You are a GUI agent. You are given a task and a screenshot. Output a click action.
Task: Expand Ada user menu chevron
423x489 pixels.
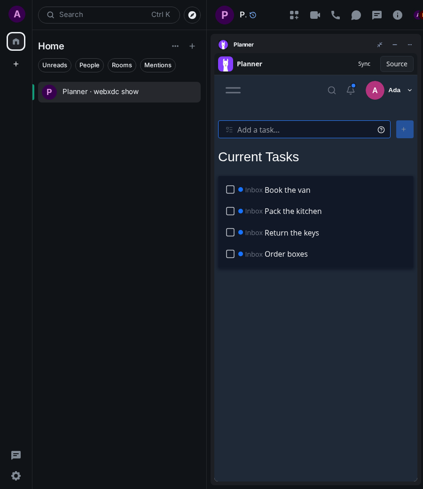tap(409, 90)
